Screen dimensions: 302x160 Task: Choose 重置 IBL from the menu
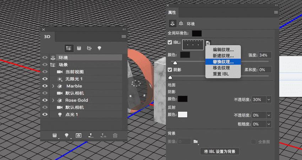pyautogui.click(x=223, y=74)
